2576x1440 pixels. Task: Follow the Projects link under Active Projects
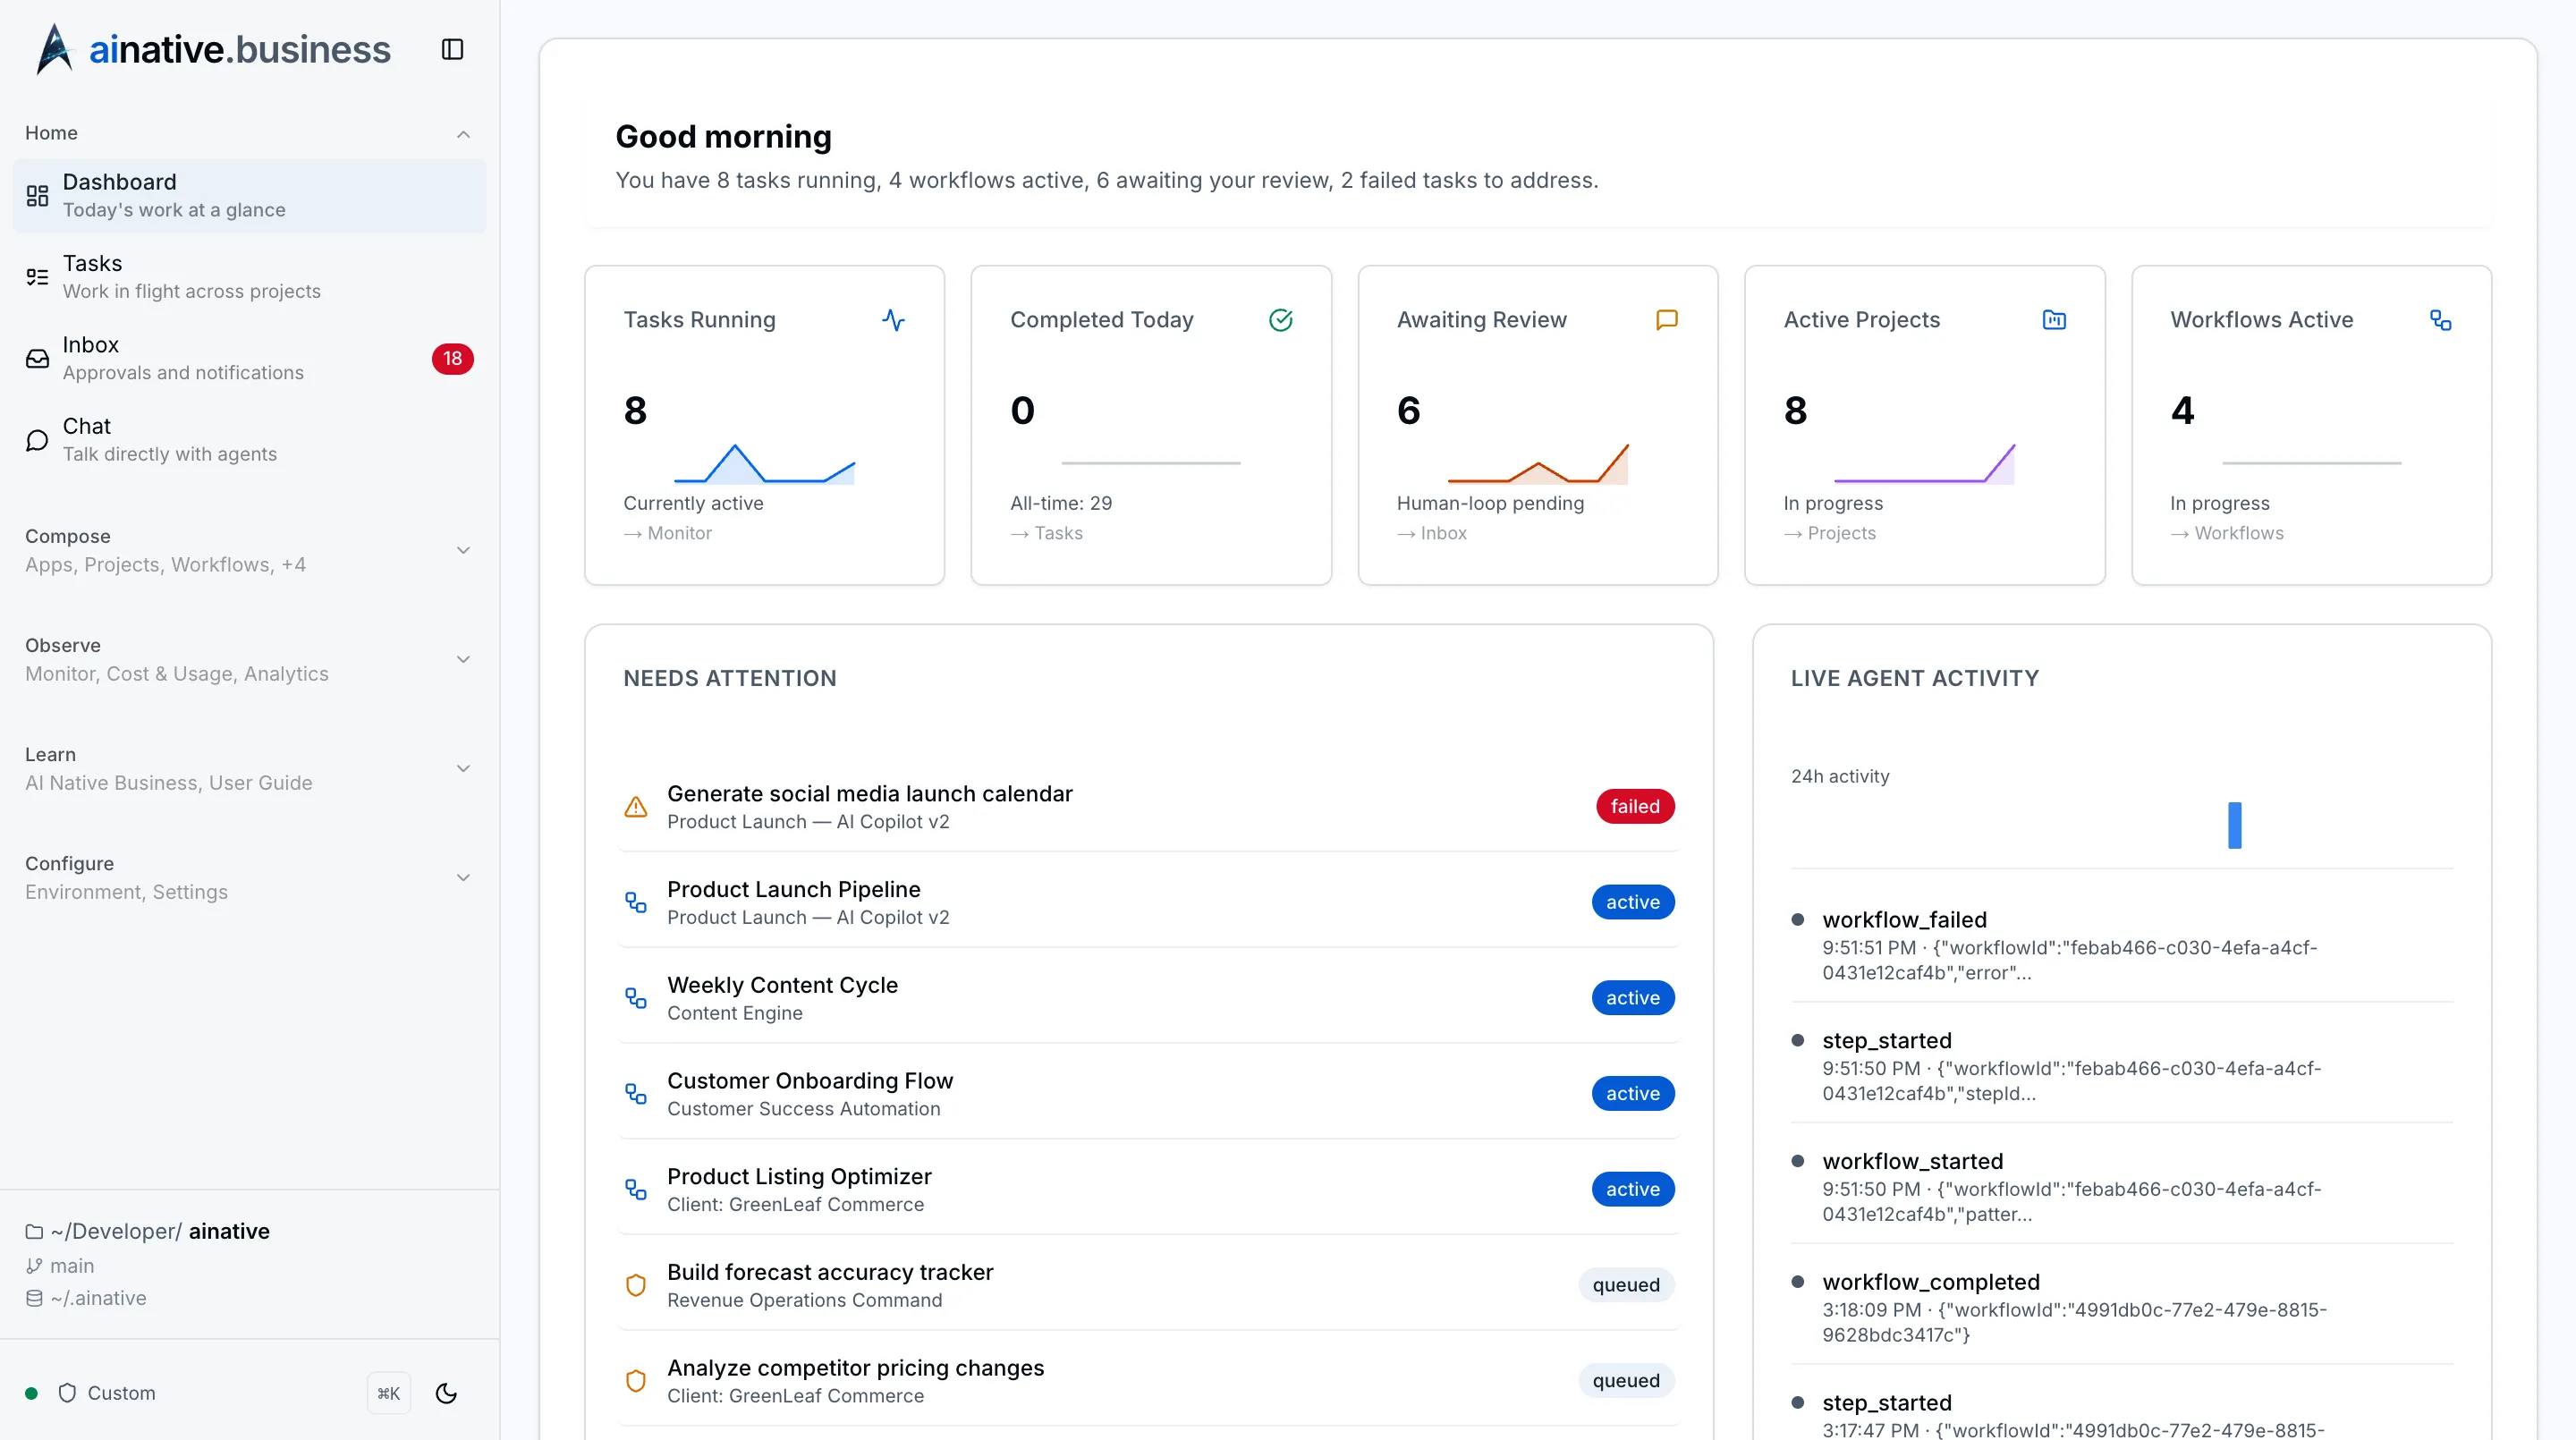coord(1830,534)
